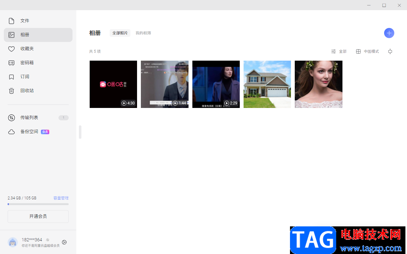Click the layout toggle icon at far right
407x254 pixels.
(x=390, y=51)
